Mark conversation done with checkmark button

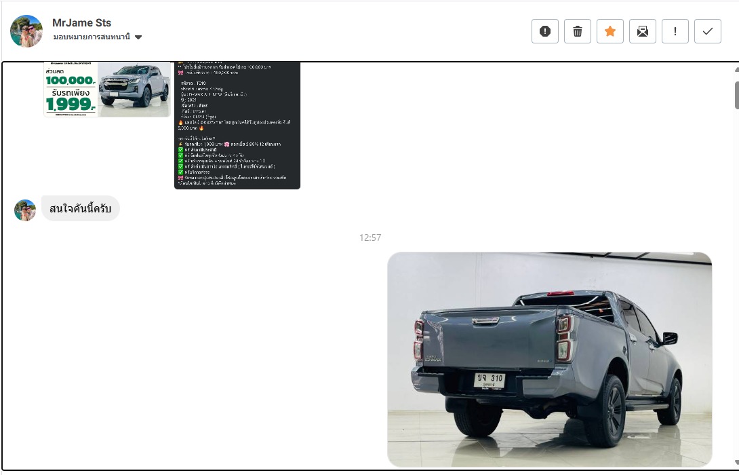[x=708, y=31]
